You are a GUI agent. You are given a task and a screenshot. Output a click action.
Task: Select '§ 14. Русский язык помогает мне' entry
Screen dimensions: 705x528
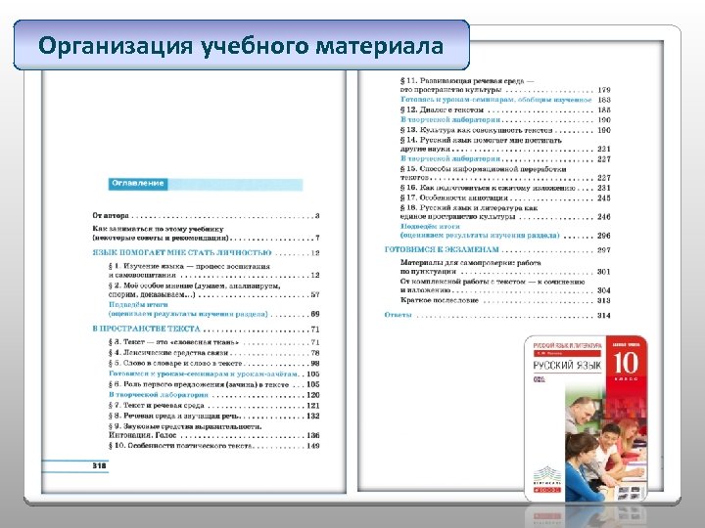tap(505, 145)
